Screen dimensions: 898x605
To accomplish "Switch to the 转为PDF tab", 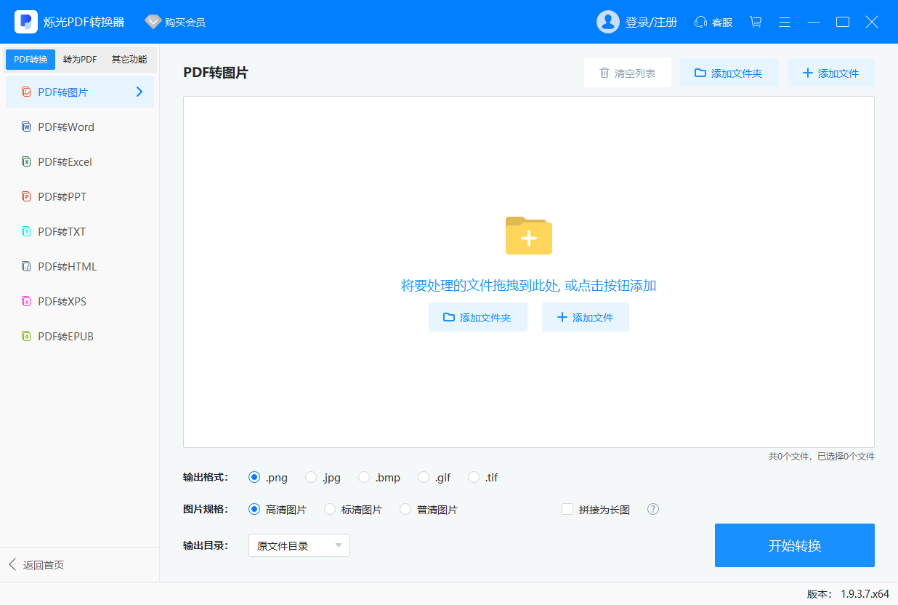I will (x=78, y=59).
